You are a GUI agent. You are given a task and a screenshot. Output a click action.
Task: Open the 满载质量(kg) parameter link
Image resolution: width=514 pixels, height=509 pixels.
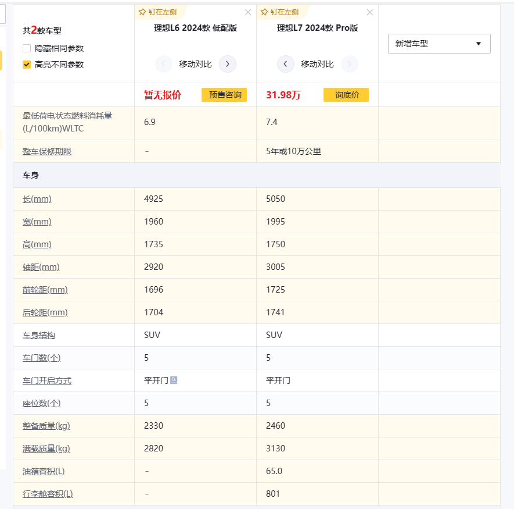coord(46,449)
